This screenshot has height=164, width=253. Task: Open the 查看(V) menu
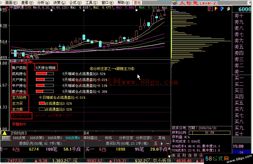tap(27, 3)
